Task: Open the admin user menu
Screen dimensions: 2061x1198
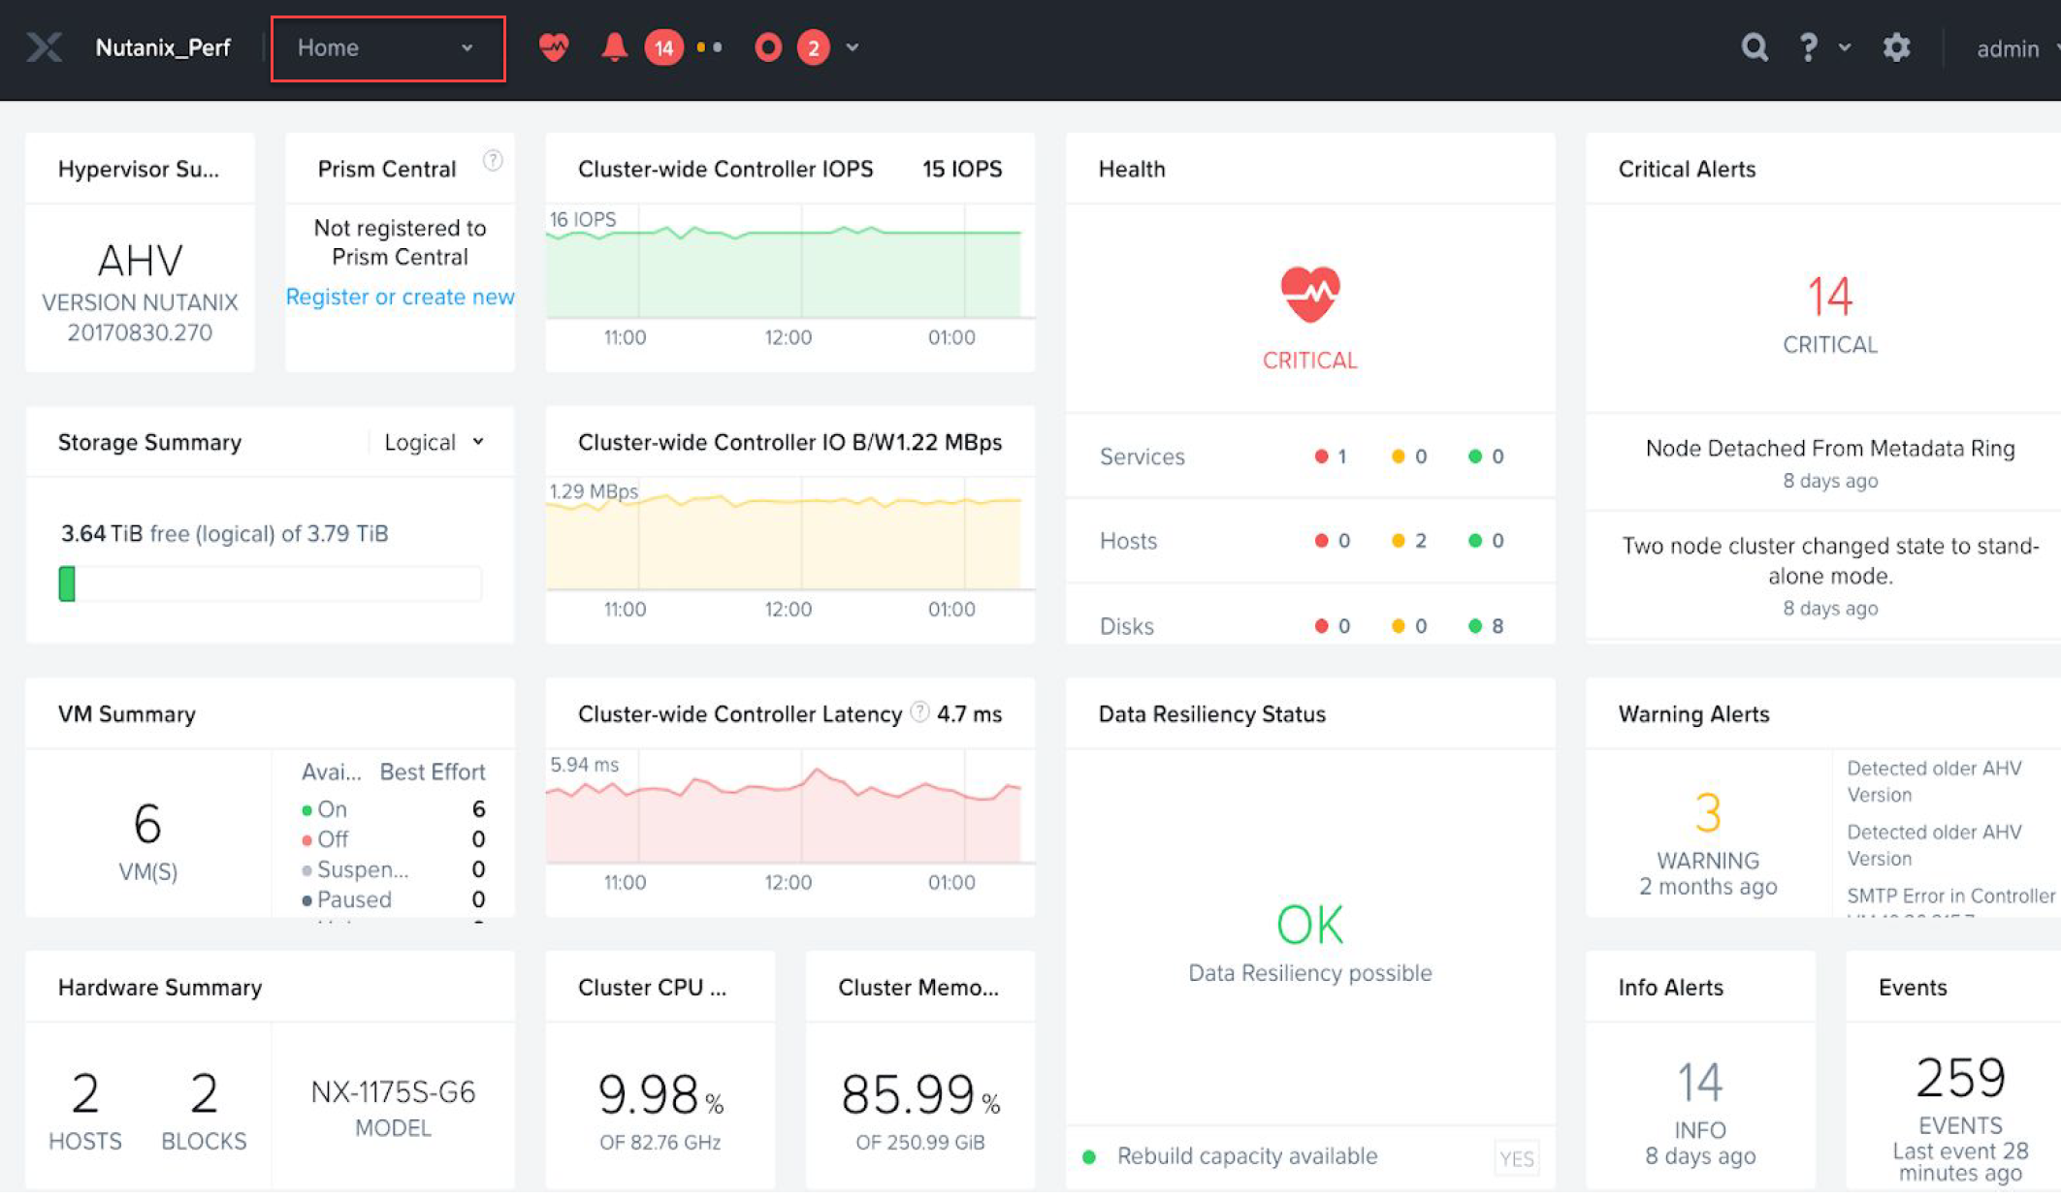Action: point(2007,48)
